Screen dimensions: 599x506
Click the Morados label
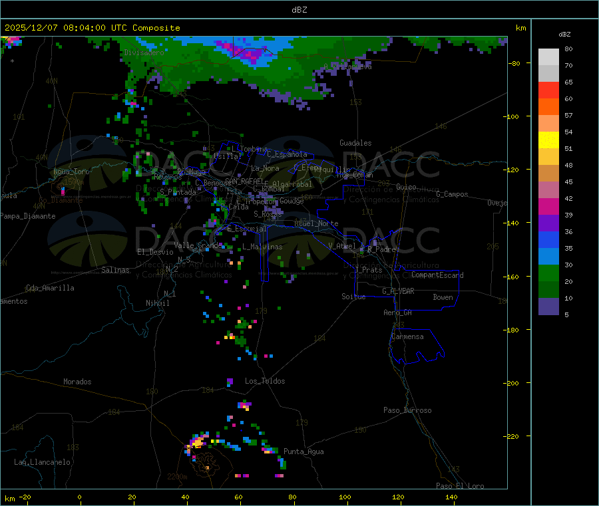[x=77, y=382]
